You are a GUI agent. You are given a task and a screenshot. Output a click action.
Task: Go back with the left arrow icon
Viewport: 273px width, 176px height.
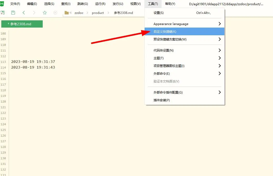click(x=24, y=13)
